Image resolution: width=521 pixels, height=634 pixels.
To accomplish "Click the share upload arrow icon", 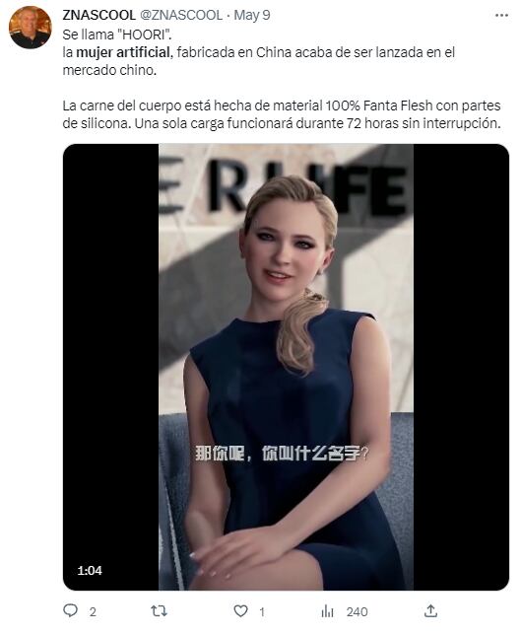I will click(x=431, y=611).
